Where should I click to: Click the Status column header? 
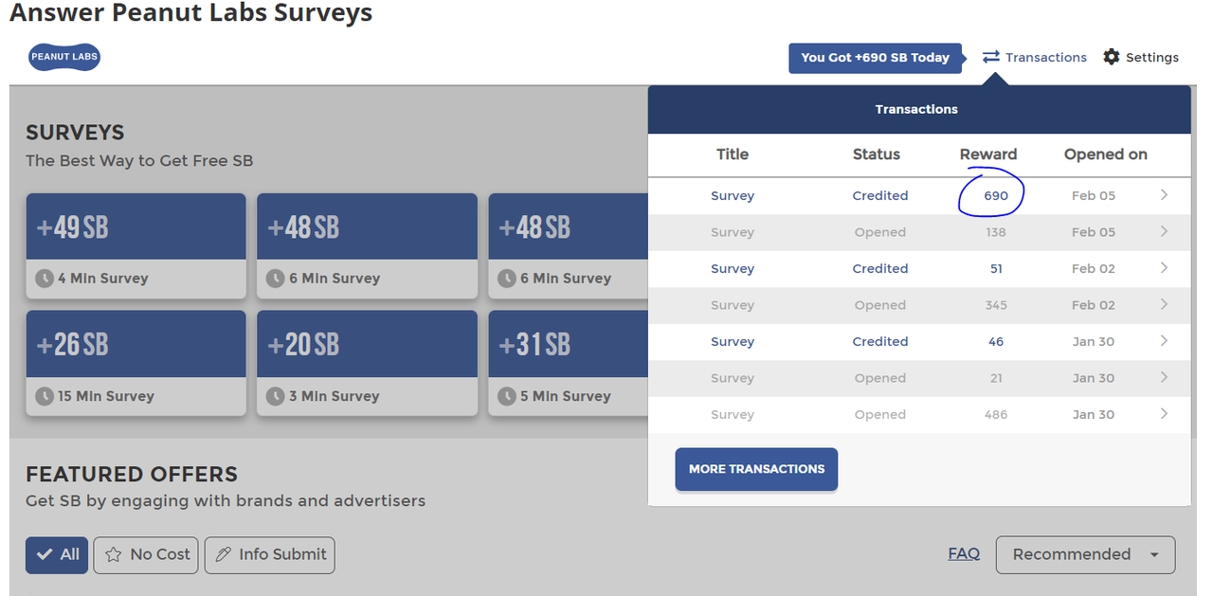(877, 154)
